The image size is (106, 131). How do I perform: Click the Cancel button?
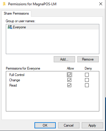coord(69,125)
